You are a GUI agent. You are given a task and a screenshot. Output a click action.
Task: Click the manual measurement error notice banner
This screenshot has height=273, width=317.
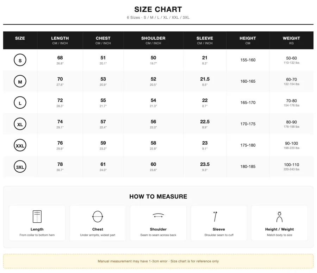click(158, 261)
